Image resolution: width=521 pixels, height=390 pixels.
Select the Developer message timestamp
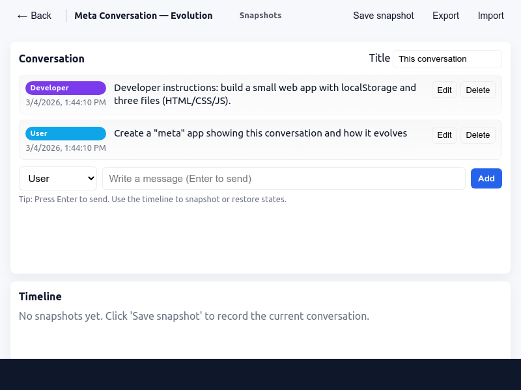tap(66, 102)
